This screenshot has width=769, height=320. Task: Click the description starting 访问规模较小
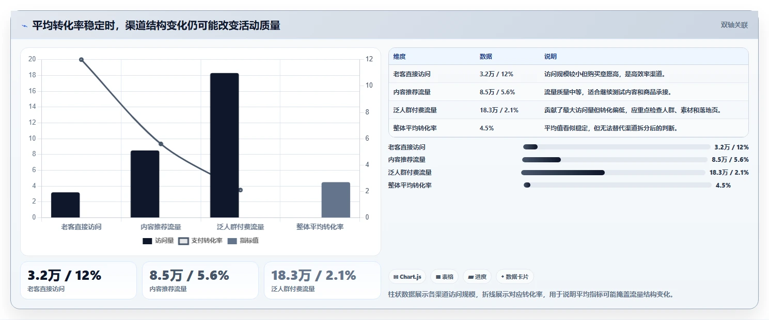pos(606,74)
